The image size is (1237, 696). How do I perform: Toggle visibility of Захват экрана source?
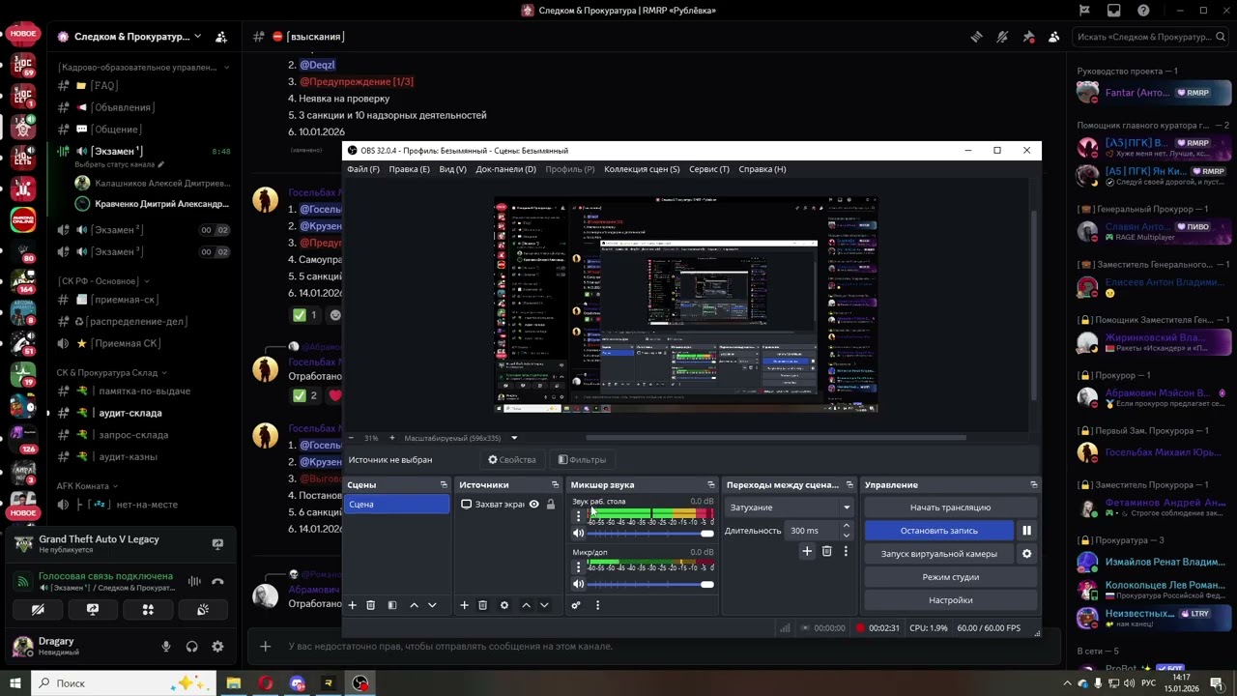coord(533,505)
